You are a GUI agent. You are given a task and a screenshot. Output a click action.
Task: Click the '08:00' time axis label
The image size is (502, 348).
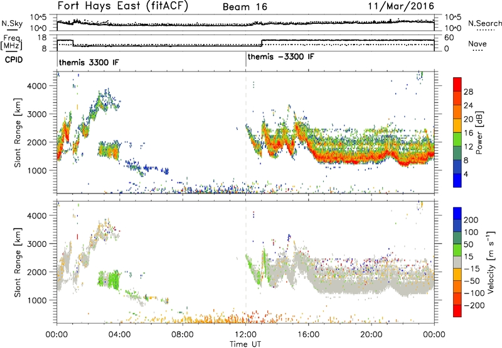(183, 335)
